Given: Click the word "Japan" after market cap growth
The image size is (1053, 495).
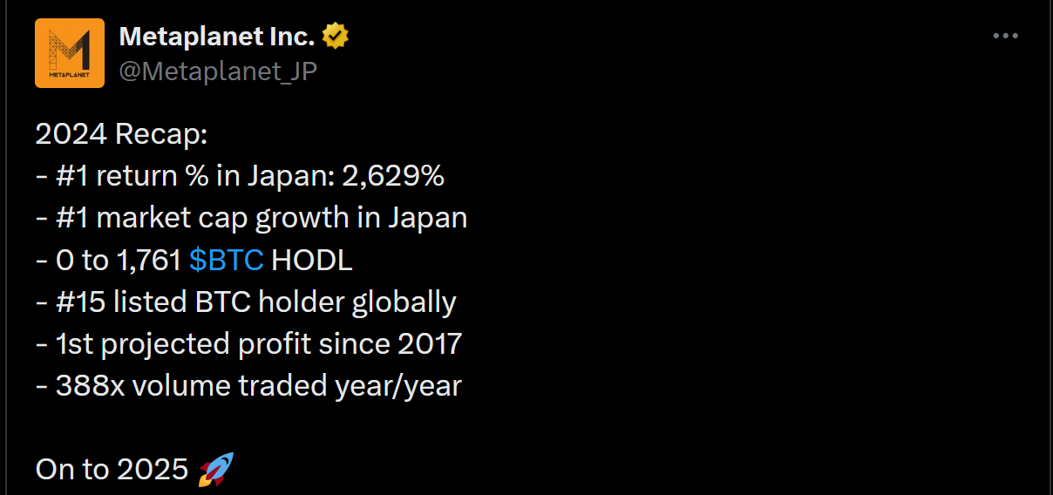Looking at the screenshot, I should (425, 218).
